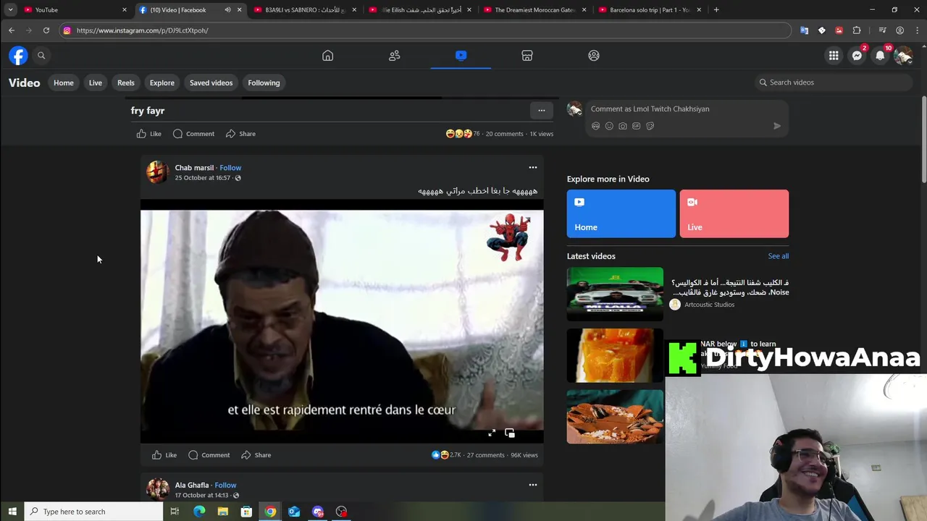Open the sticker picker in the comment box
The height and width of the screenshot is (521, 927).
tap(650, 126)
